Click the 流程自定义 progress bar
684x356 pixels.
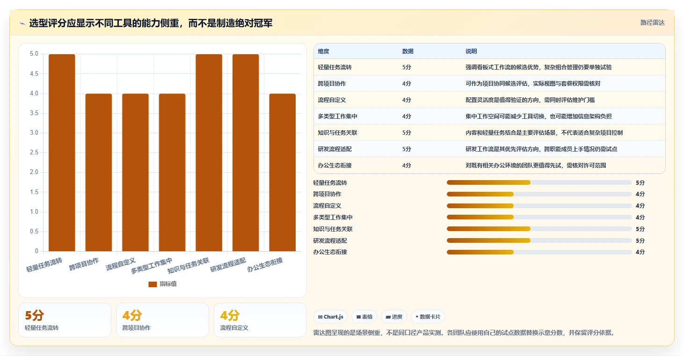539,206
